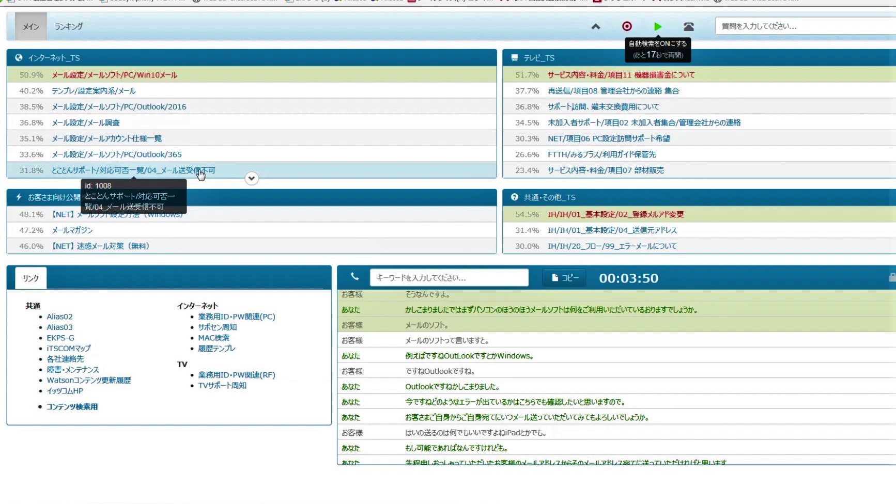Click the phone handset icon beside keyword field
Image resolution: width=896 pixels, height=504 pixels.
(x=354, y=277)
